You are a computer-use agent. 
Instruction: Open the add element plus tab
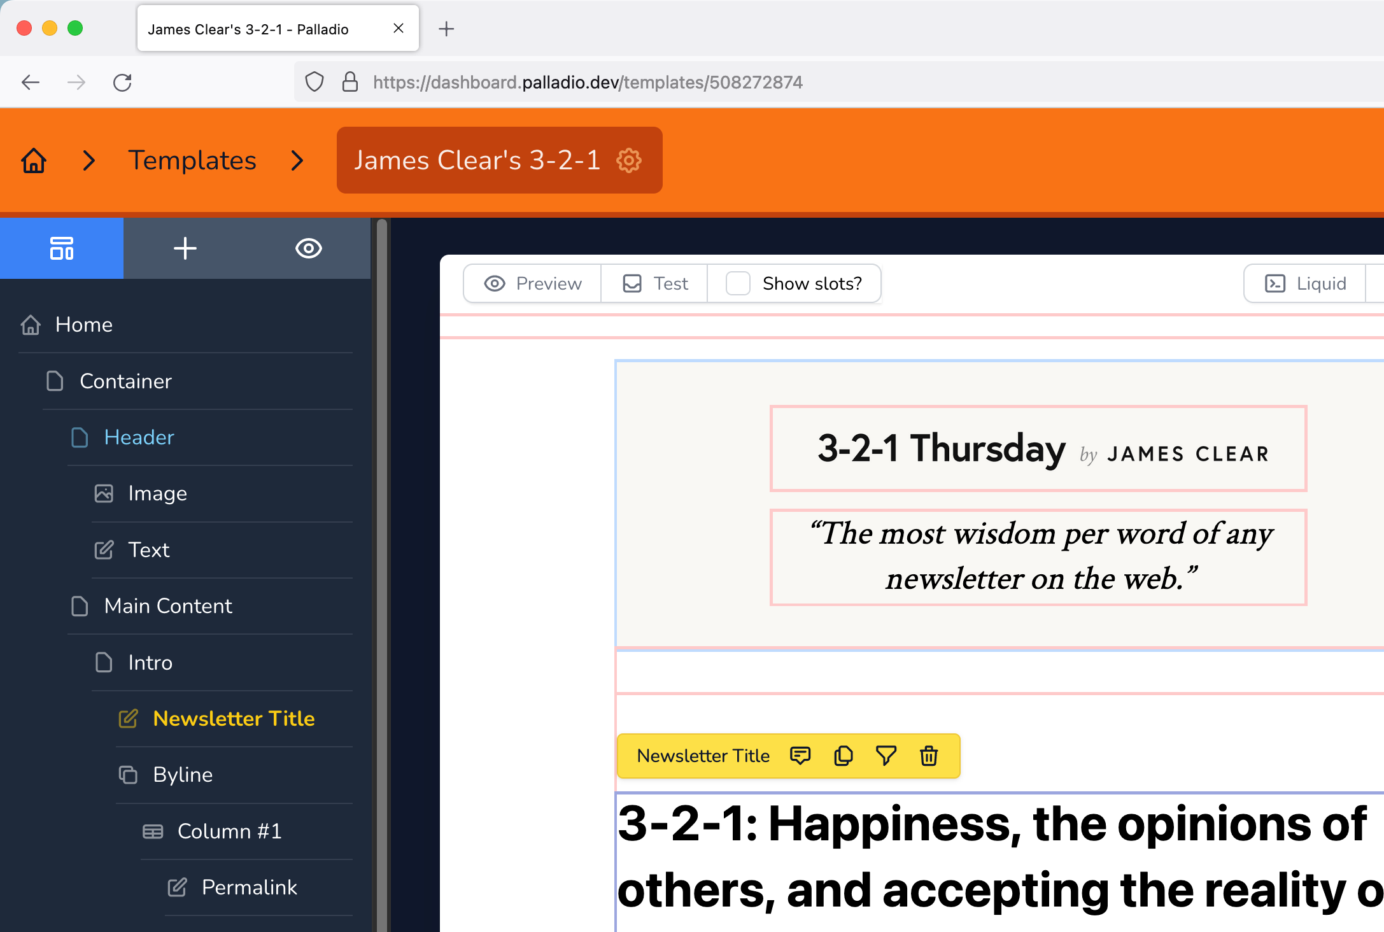pyautogui.click(x=185, y=248)
